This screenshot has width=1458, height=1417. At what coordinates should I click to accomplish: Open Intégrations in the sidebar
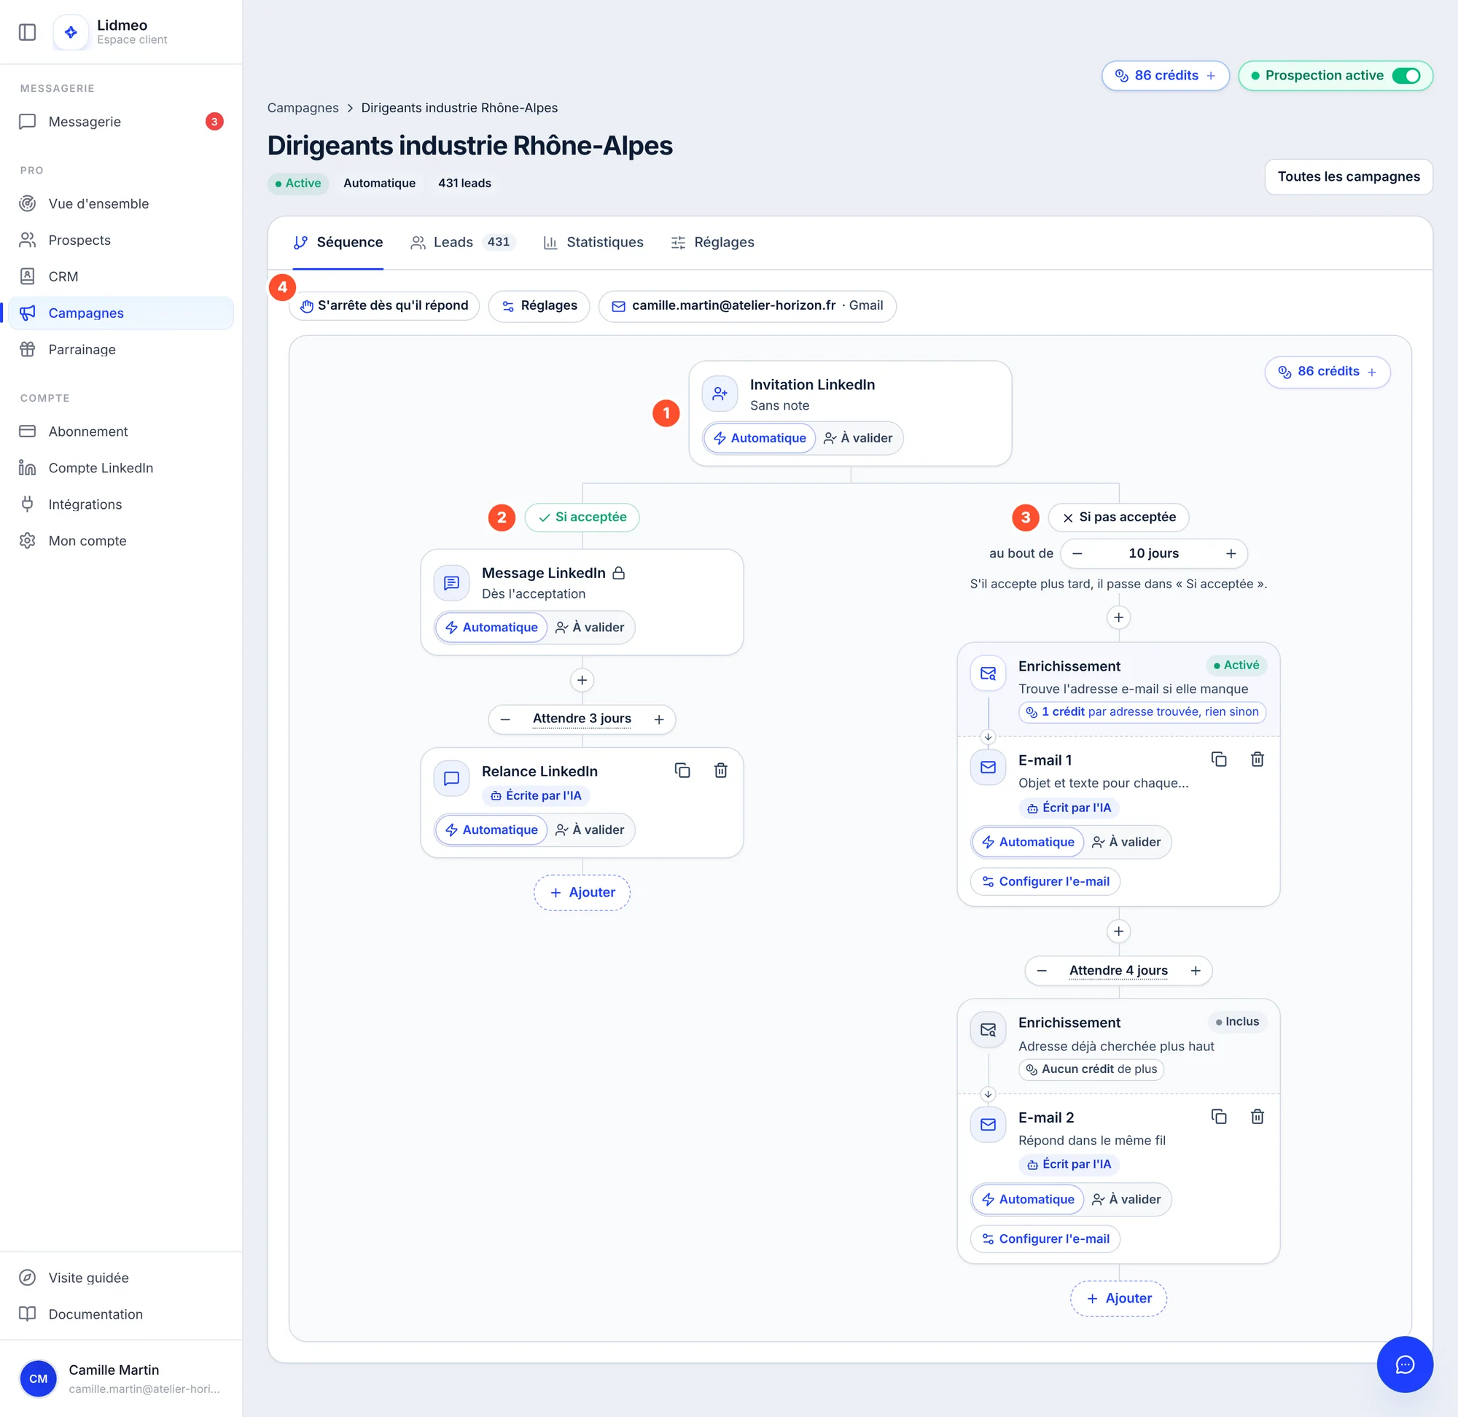(120, 504)
